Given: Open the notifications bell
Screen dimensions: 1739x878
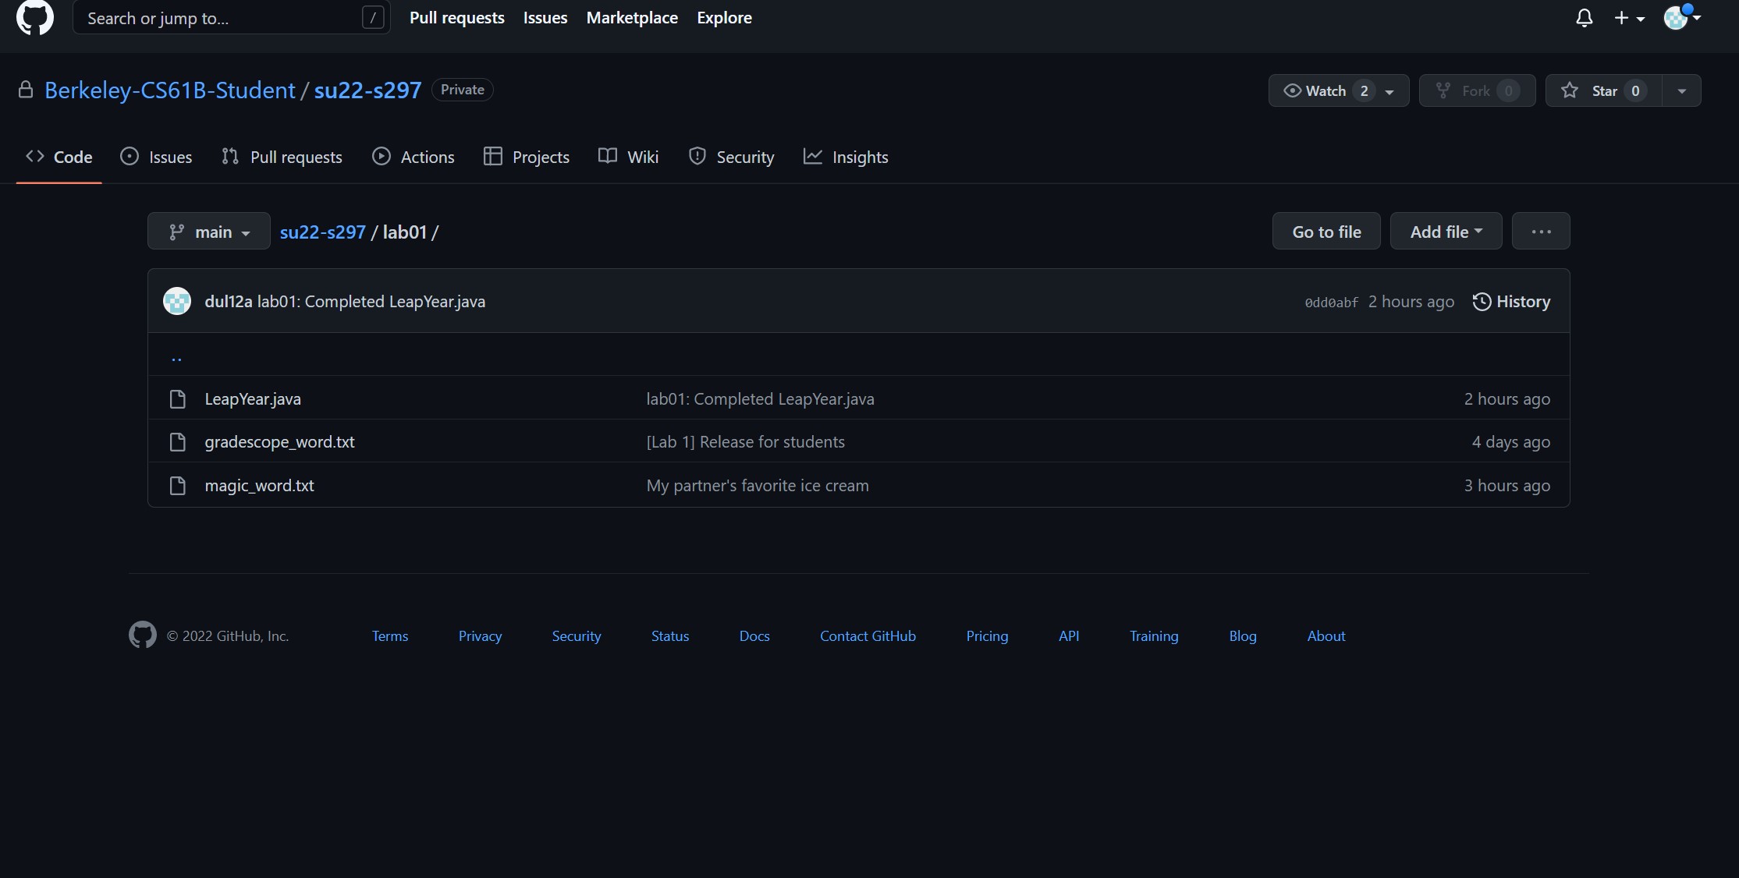Looking at the screenshot, I should [1584, 18].
